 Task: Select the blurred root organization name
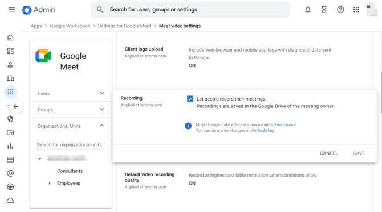tap(67, 159)
